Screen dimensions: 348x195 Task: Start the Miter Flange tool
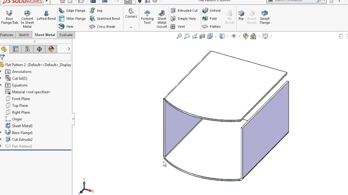tap(72, 19)
